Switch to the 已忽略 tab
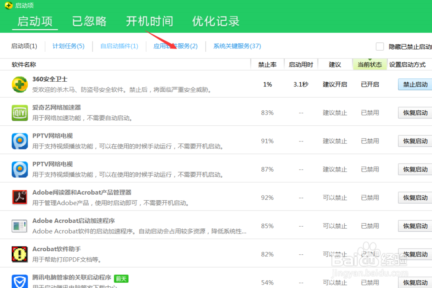This screenshot has height=288, width=432. point(89,21)
